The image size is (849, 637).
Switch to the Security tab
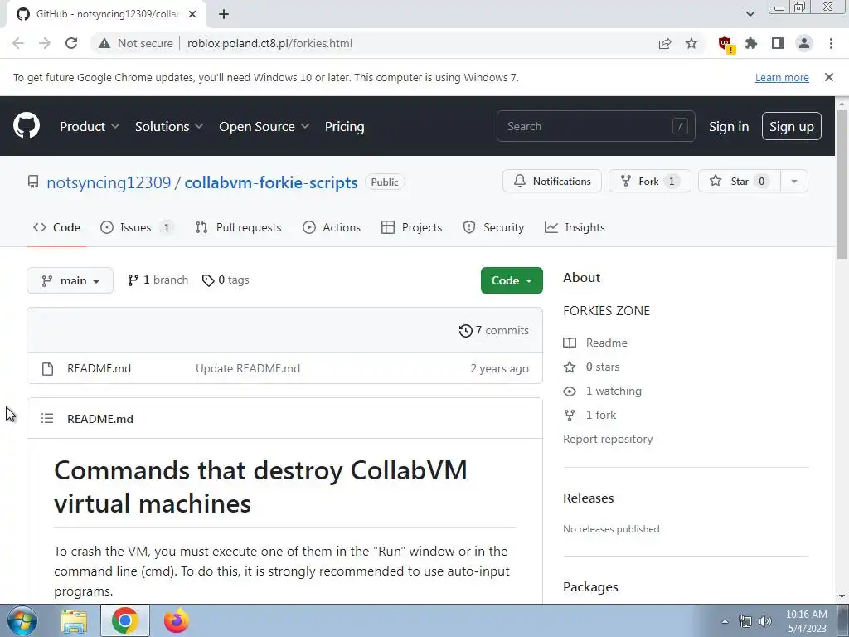point(493,227)
